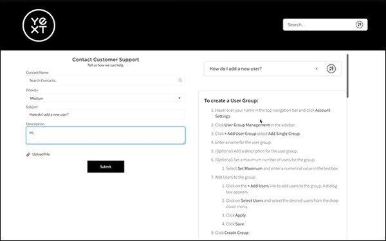Click 'Tell us how we can help.' subtitle
386x241 pixels.
click(106, 66)
